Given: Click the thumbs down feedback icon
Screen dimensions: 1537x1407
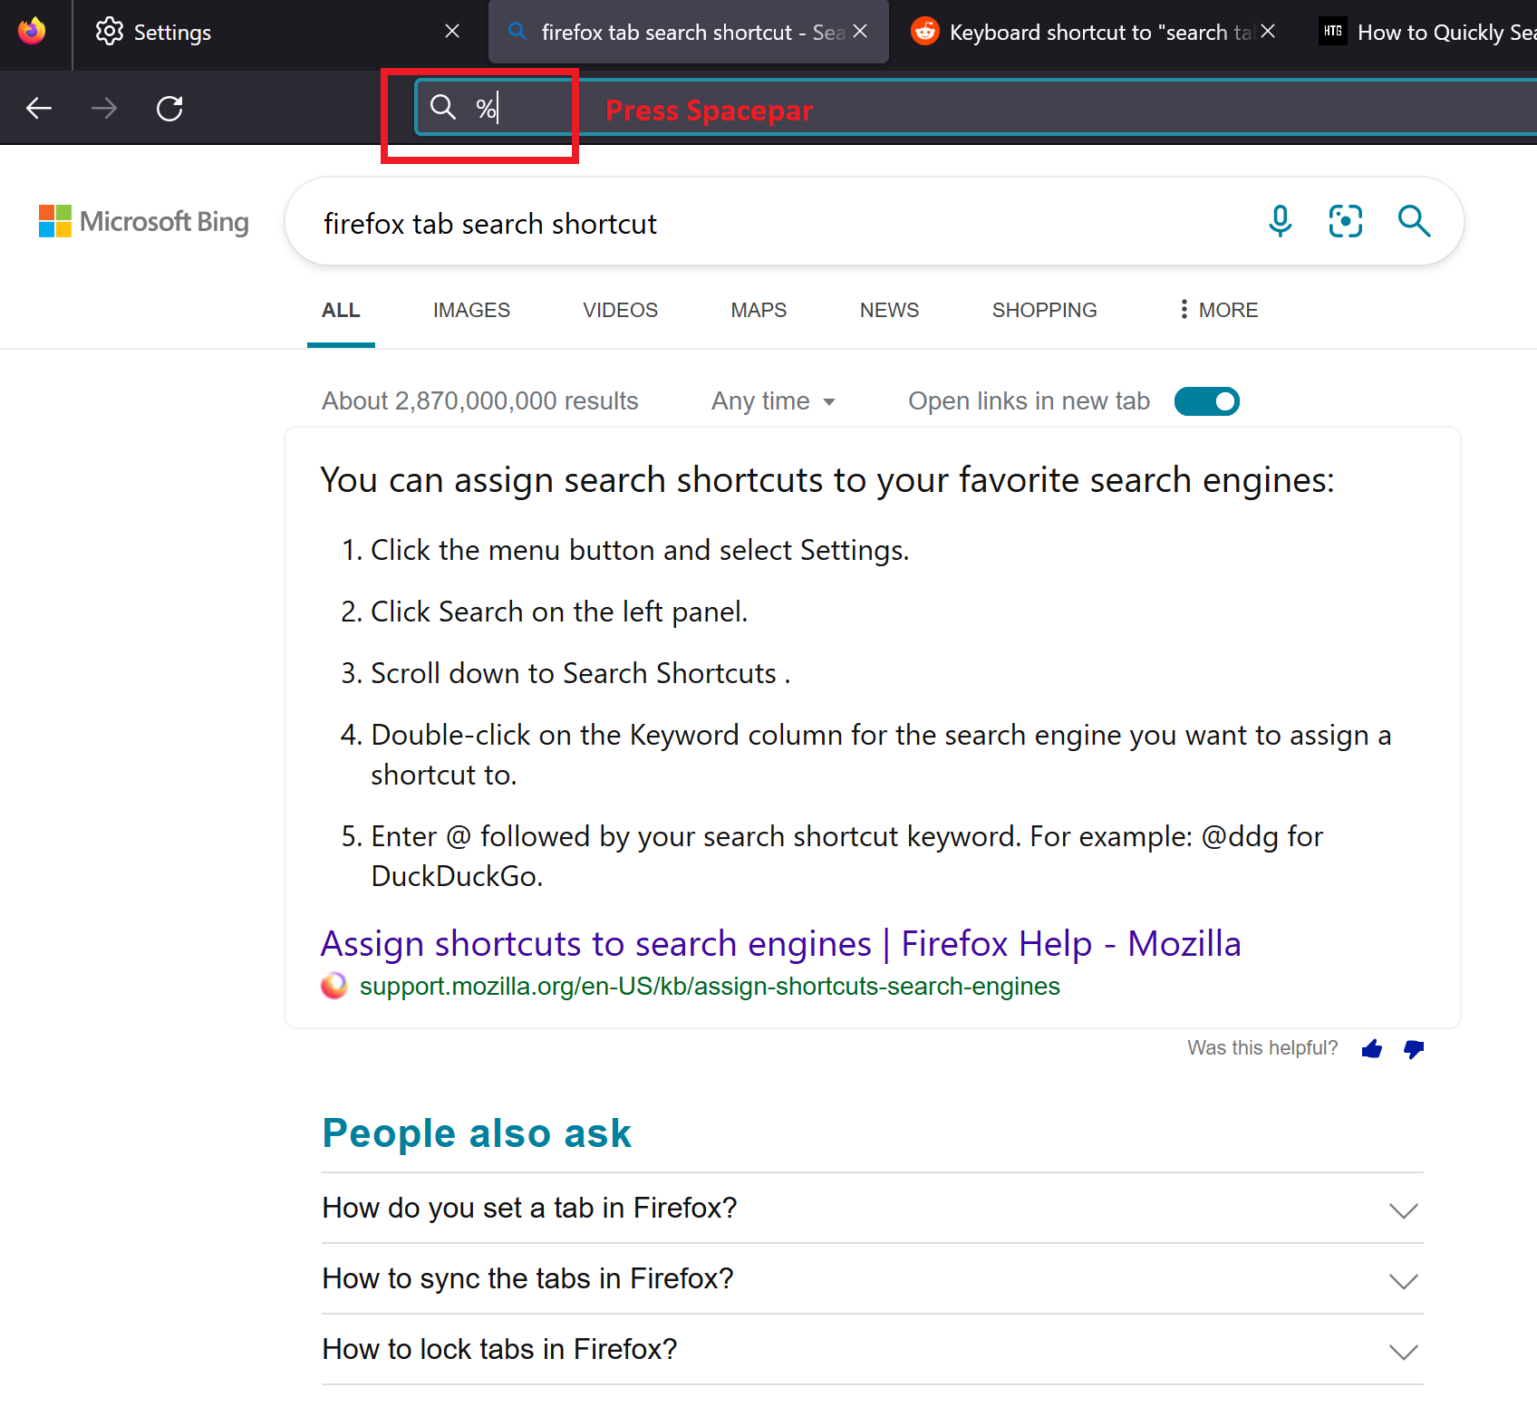Looking at the screenshot, I should (x=1413, y=1049).
